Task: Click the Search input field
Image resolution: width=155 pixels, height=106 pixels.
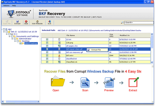Action: point(139,23)
